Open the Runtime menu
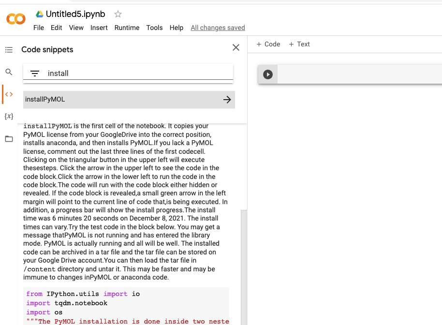Viewport: 442px width, 325px height. pyautogui.click(x=127, y=28)
